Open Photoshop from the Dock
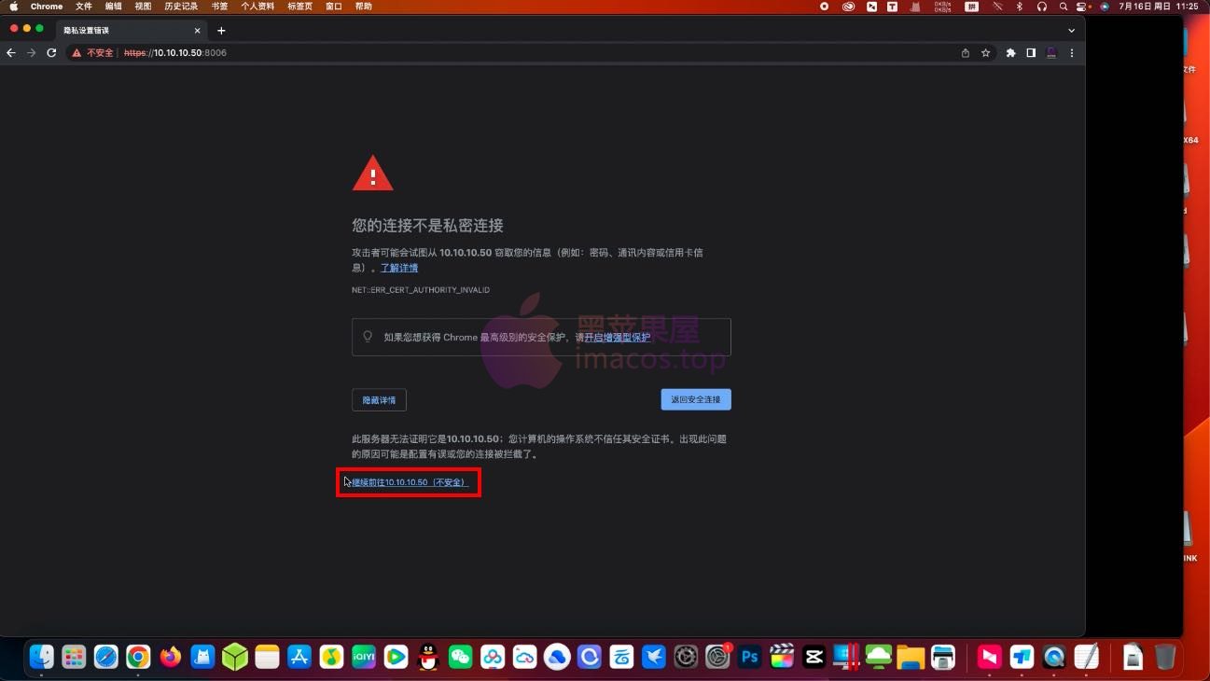Screen dimensions: 1210x681 point(749,658)
